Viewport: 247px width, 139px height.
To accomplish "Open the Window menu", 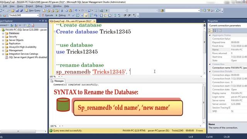I will tap(57, 6).
